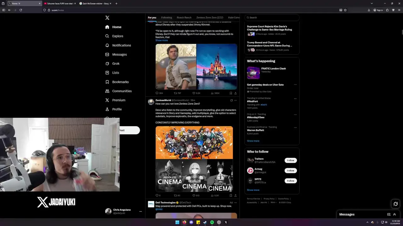Follow the Armeg account
Viewport: 403px width, 226px height.
pyautogui.click(x=291, y=170)
